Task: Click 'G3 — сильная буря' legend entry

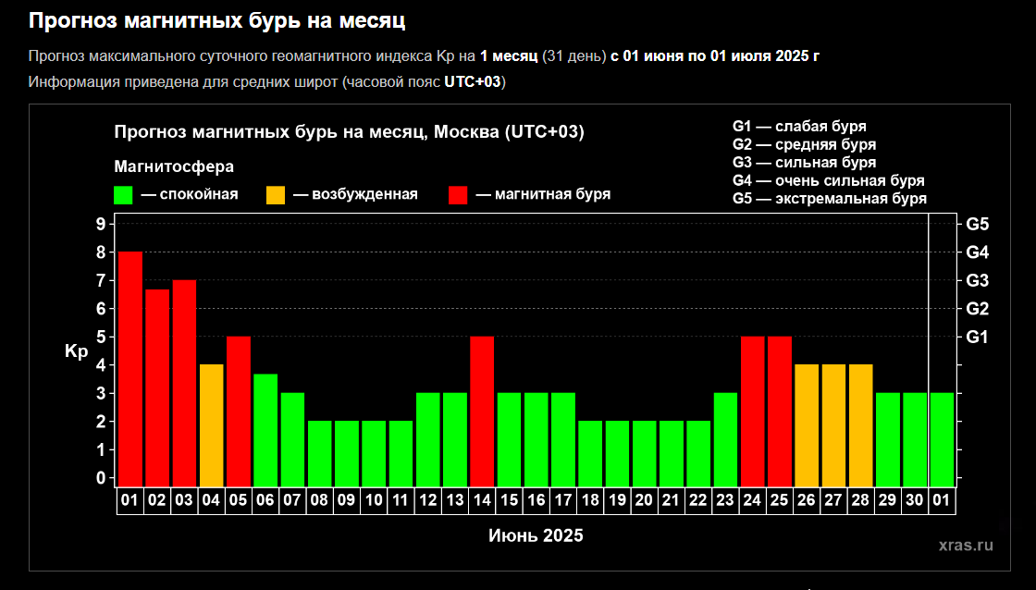Action: click(x=804, y=163)
